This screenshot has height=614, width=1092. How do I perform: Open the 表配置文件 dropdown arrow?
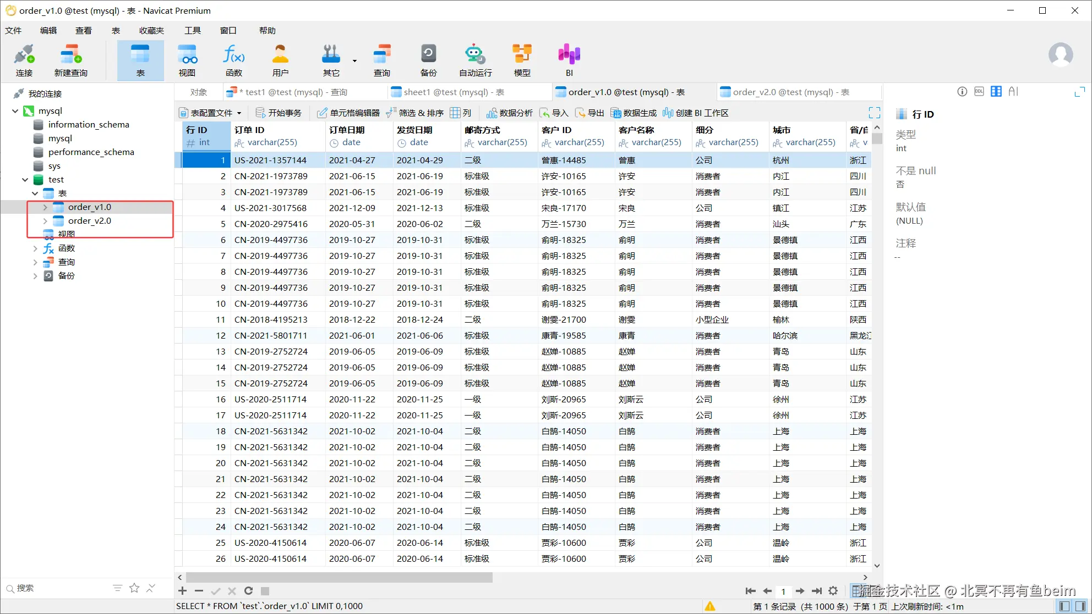pyautogui.click(x=239, y=113)
